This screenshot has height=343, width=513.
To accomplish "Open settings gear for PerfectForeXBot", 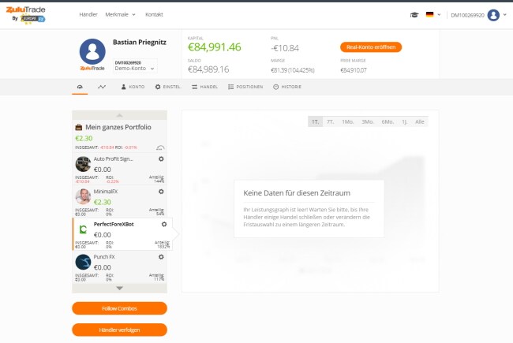I will [164, 224].
